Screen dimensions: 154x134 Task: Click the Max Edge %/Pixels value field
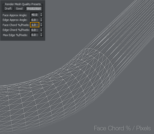(35, 35)
